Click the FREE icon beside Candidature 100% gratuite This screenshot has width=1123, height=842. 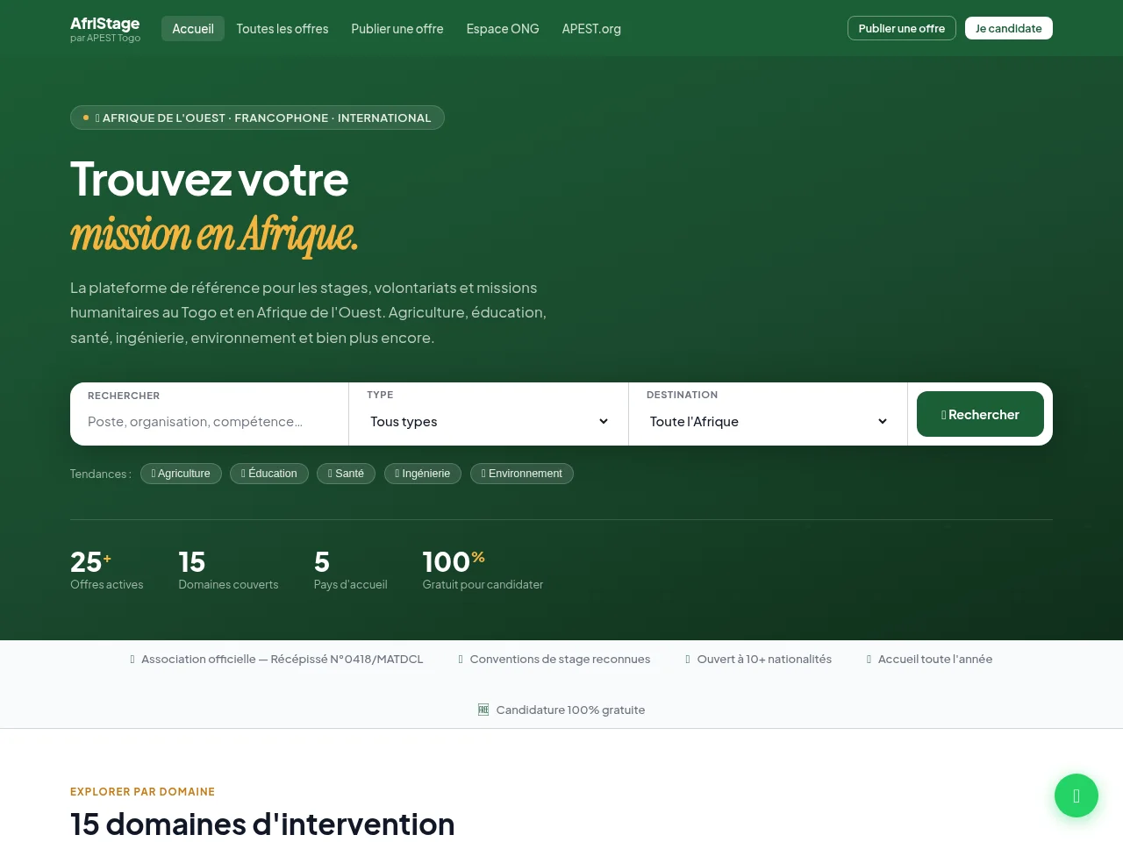[483, 710]
